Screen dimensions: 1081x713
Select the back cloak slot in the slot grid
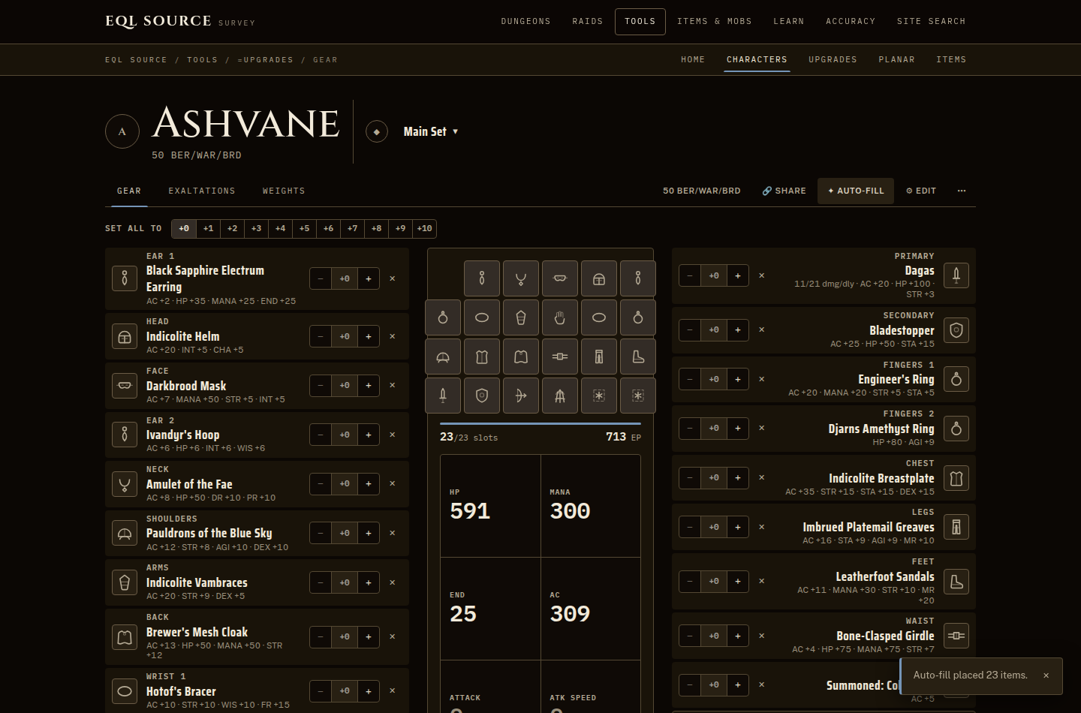point(521,357)
